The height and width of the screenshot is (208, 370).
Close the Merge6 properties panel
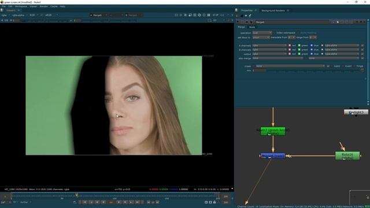tap(364, 22)
